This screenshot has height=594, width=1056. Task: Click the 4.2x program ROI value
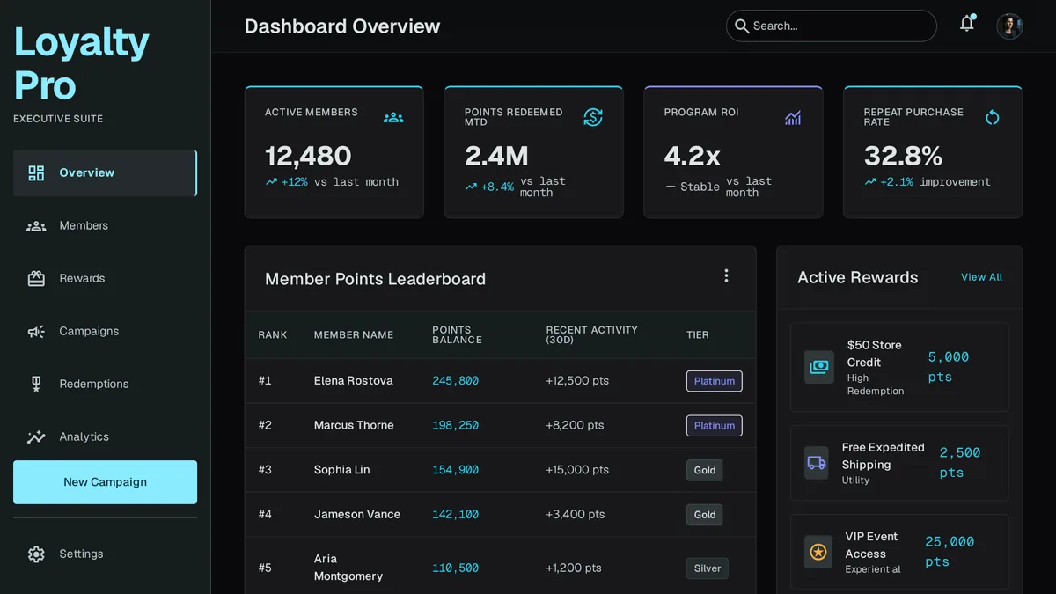click(692, 156)
